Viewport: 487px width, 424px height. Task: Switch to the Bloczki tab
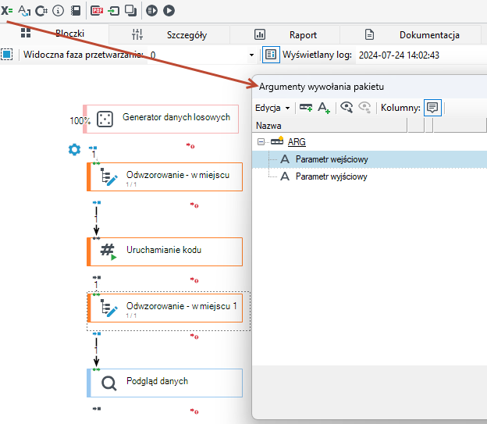54,34
